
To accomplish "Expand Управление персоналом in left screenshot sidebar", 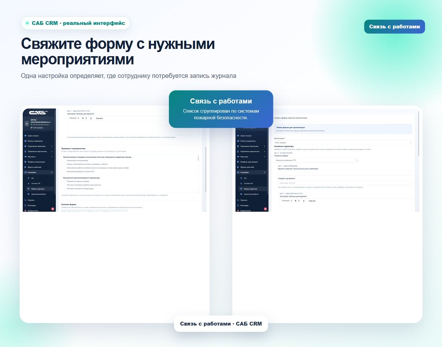I will pyautogui.click(x=39, y=151).
